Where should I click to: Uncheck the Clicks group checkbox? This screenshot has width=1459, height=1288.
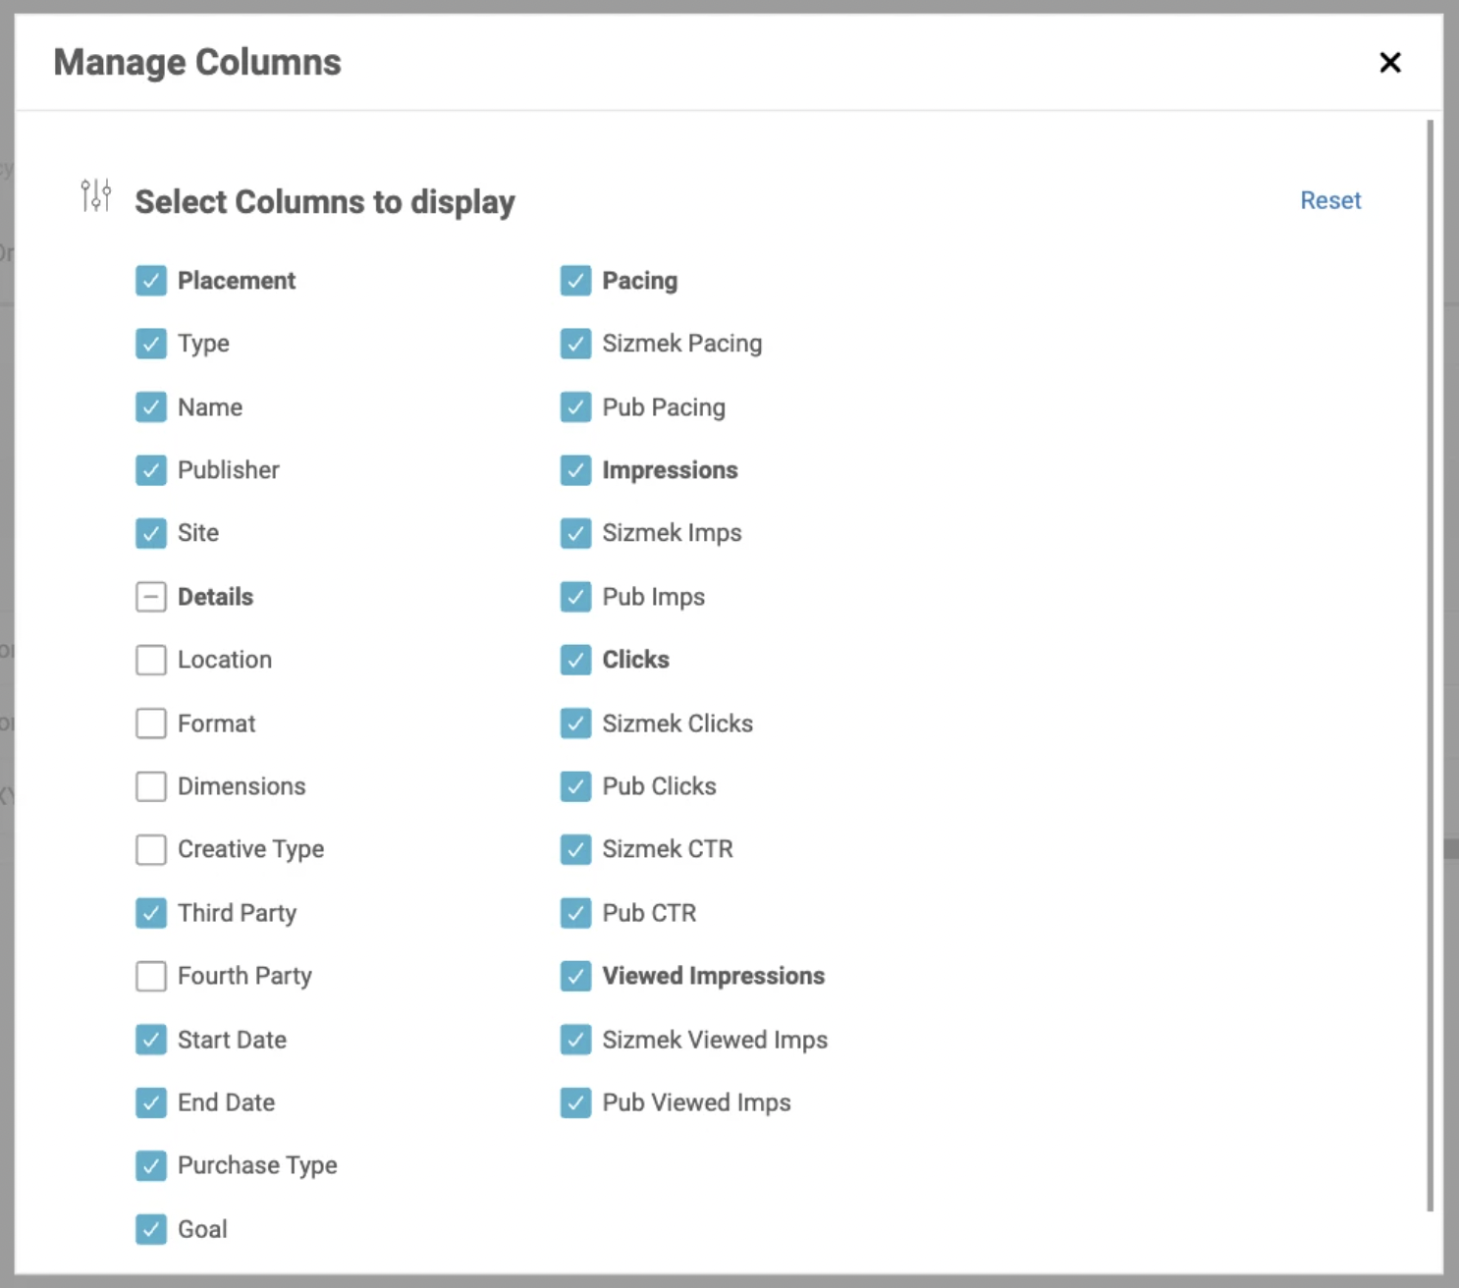[x=576, y=660]
